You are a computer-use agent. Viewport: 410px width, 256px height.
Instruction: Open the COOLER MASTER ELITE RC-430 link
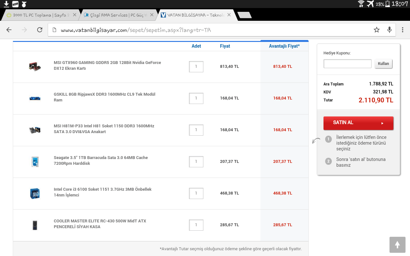[100, 224]
